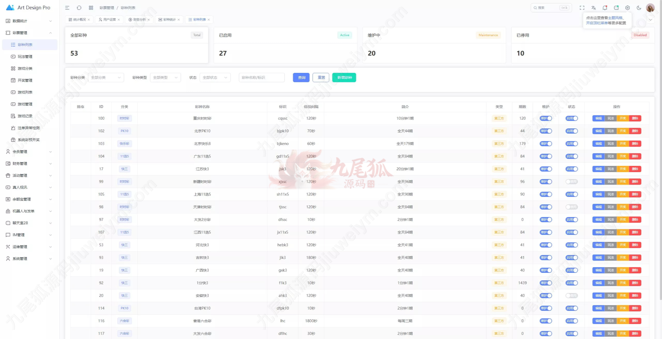Click the 彩种名称/标识 input field
Viewport: 662px width, 339px height.
coord(262,78)
